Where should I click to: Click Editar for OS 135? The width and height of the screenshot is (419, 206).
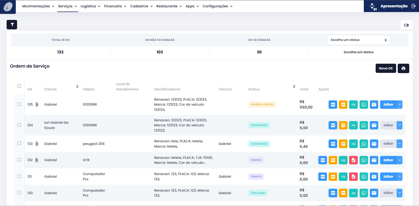(x=388, y=105)
